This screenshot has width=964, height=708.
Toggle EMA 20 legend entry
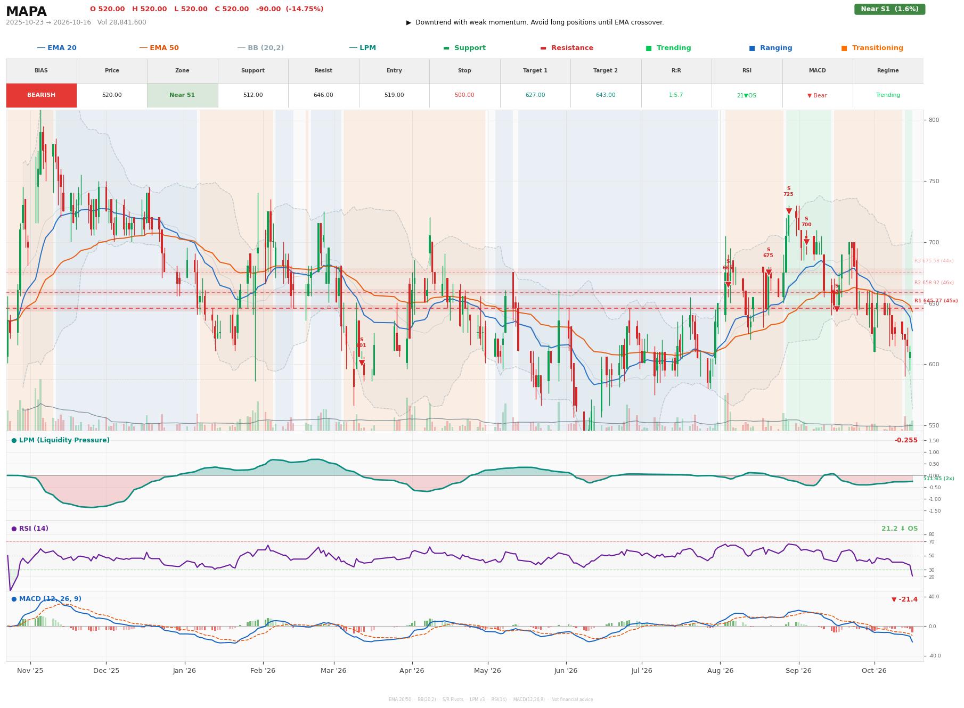(56, 48)
